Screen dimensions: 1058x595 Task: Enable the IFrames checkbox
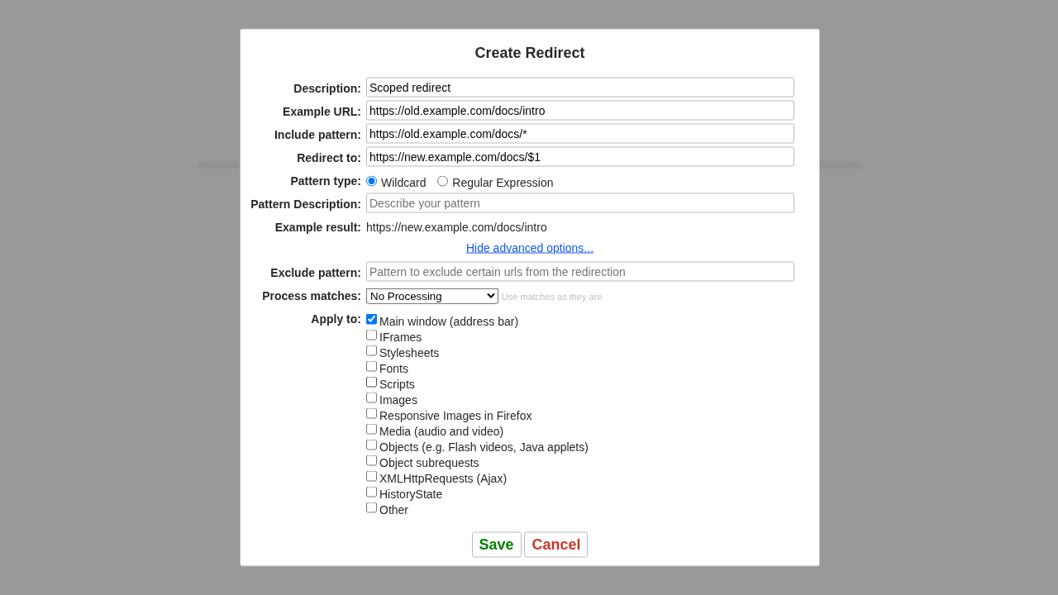point(372,335)
